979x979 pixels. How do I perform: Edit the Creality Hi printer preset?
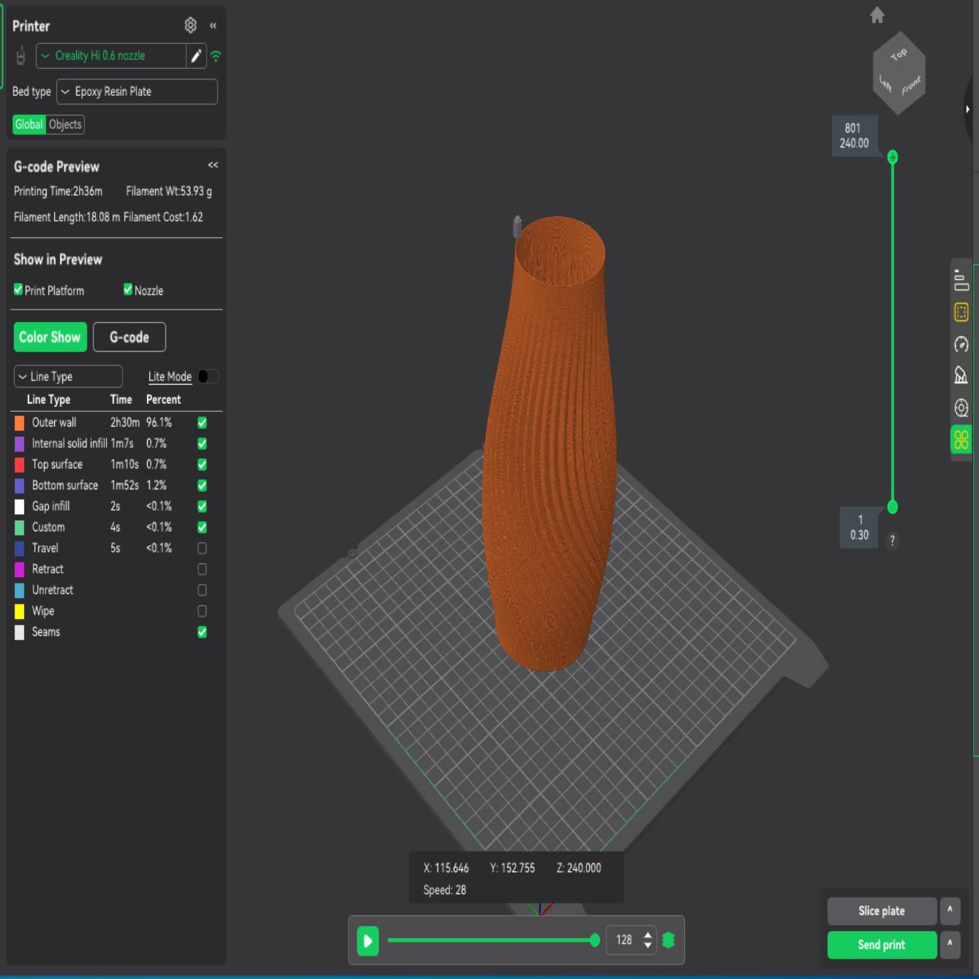coord(196,56)
